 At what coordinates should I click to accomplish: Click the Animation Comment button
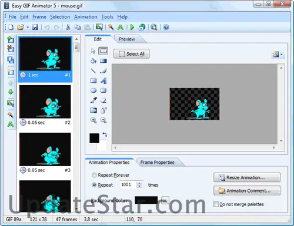pos(247,191)
